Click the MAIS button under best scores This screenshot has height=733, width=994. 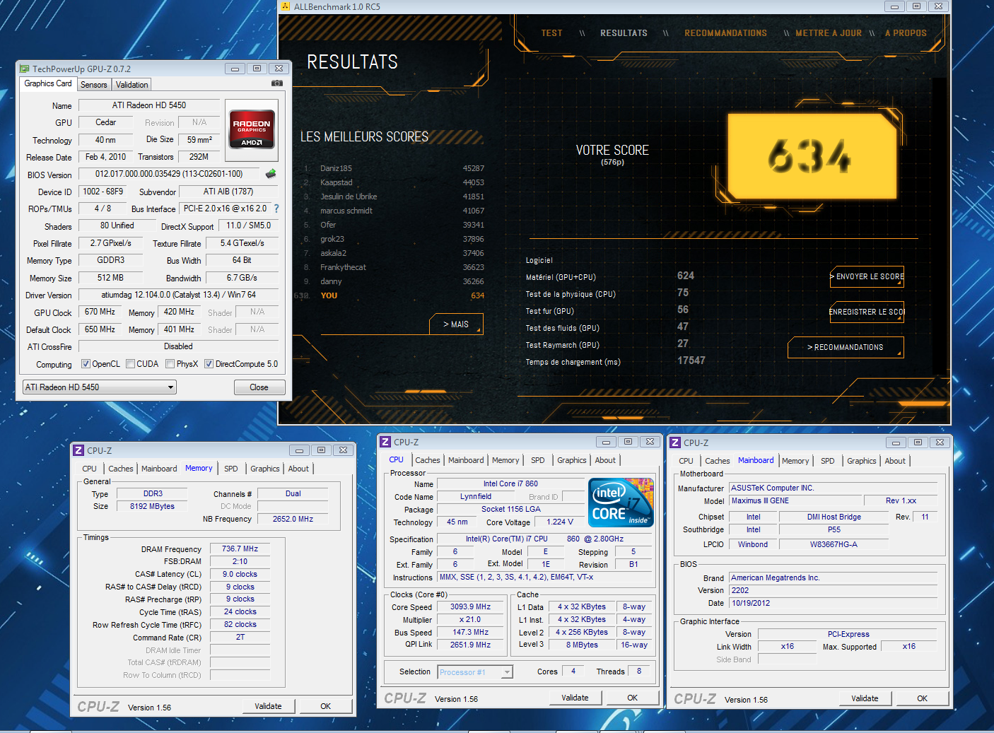pyautogui.click(x=456, y=324)
